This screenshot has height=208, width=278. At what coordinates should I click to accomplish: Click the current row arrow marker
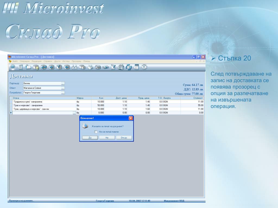pos(11,113)
